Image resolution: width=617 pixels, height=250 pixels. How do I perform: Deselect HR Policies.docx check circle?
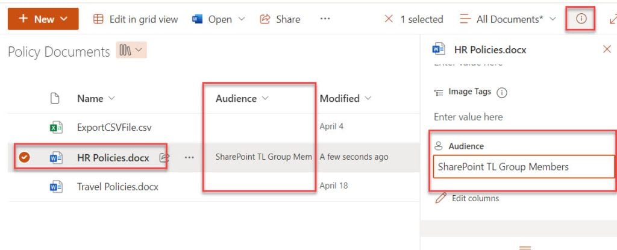pyautogui.click(x=24, y=157)
